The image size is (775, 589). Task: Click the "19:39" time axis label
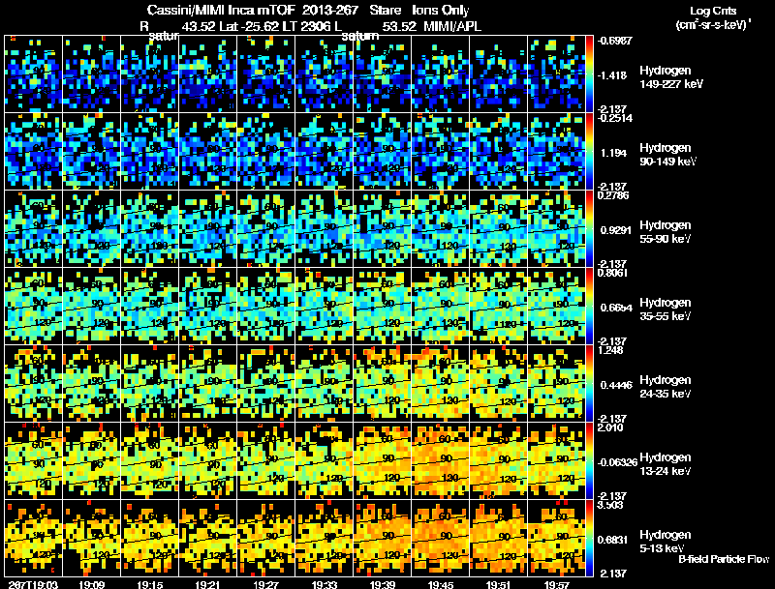(382, 584)
